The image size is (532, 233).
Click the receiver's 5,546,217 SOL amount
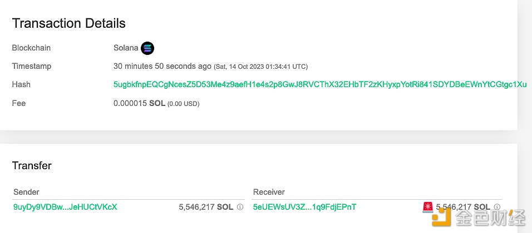463,207
